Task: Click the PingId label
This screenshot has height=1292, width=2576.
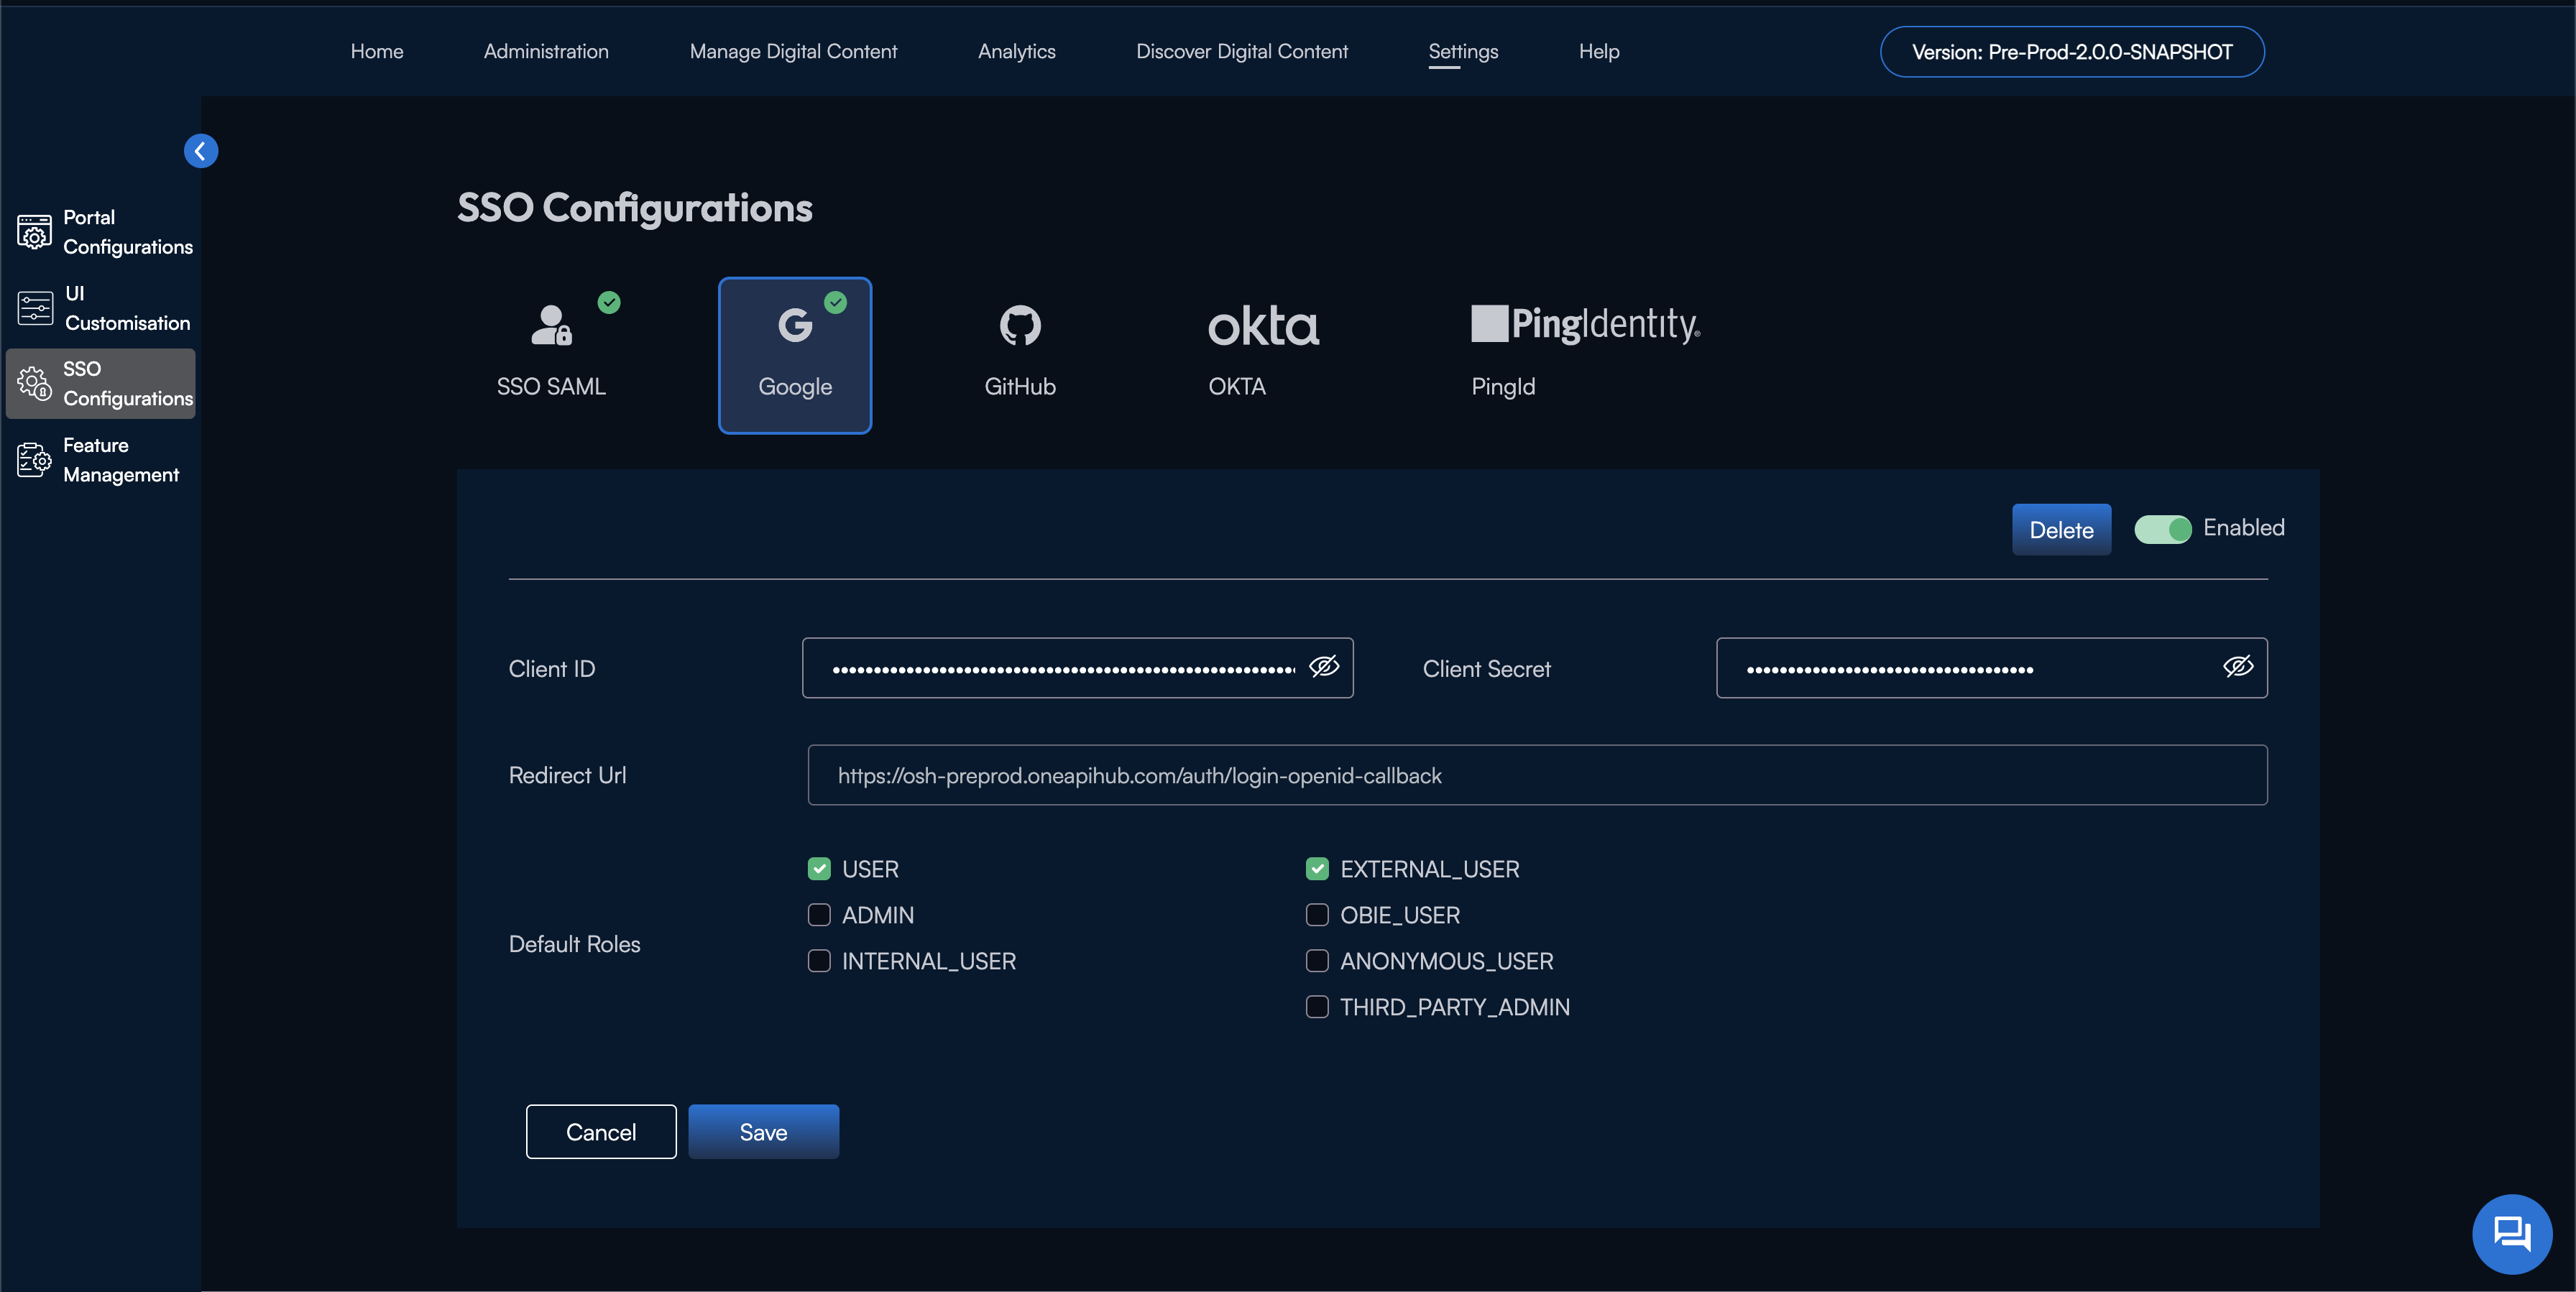Action: pyautogui.click(x=1503, y=387)
